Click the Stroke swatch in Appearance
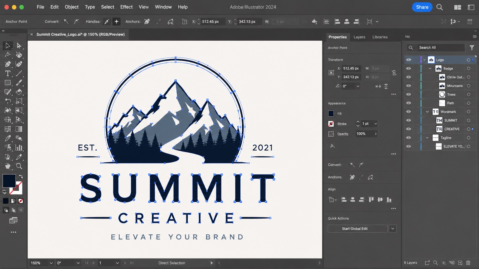This screenshot has height=269, width=479. (331, 124)
